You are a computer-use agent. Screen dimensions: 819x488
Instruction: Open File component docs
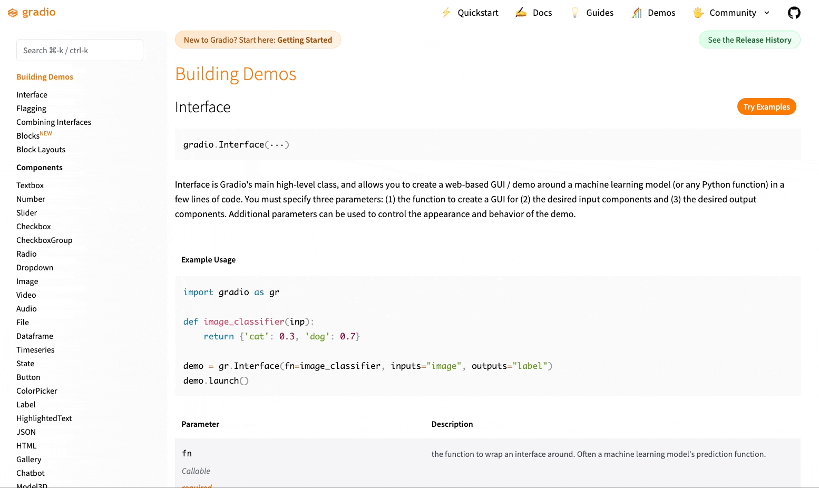point(23,323)
